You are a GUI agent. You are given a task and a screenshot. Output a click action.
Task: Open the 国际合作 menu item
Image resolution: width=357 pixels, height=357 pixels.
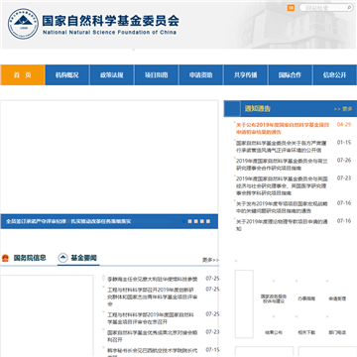290,75
